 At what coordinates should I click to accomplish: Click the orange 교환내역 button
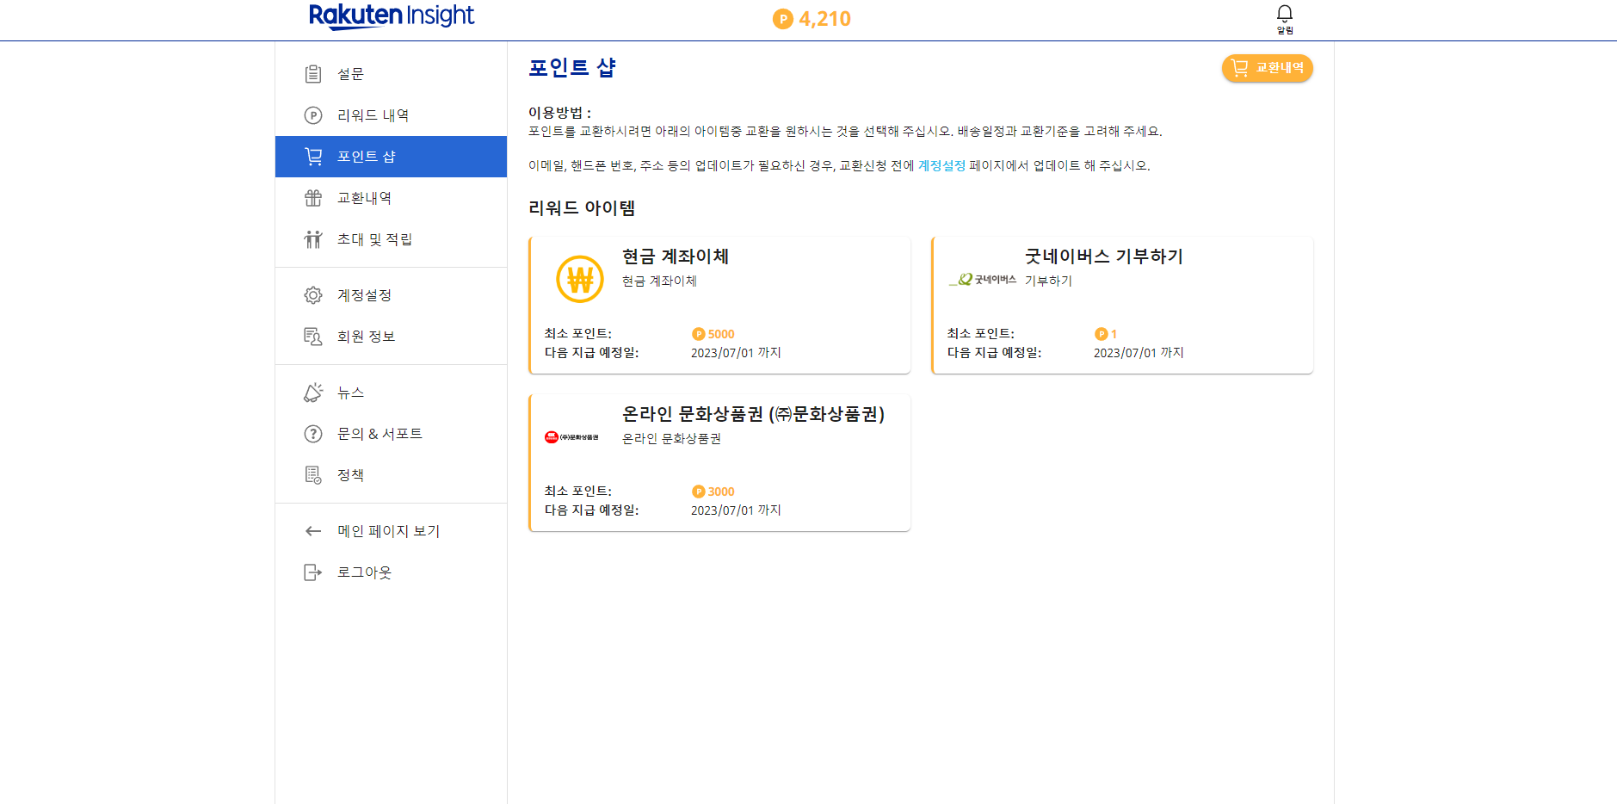click(x=1267, y=68)
